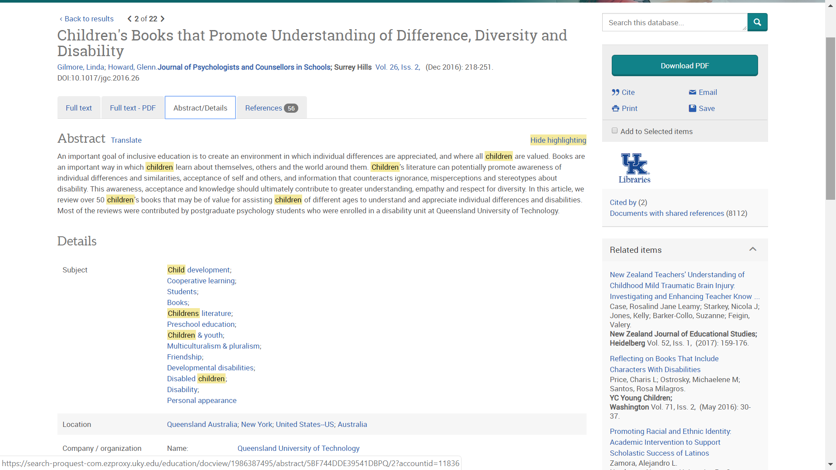Switch to Full text - PDF view

(x=132, y=107)
